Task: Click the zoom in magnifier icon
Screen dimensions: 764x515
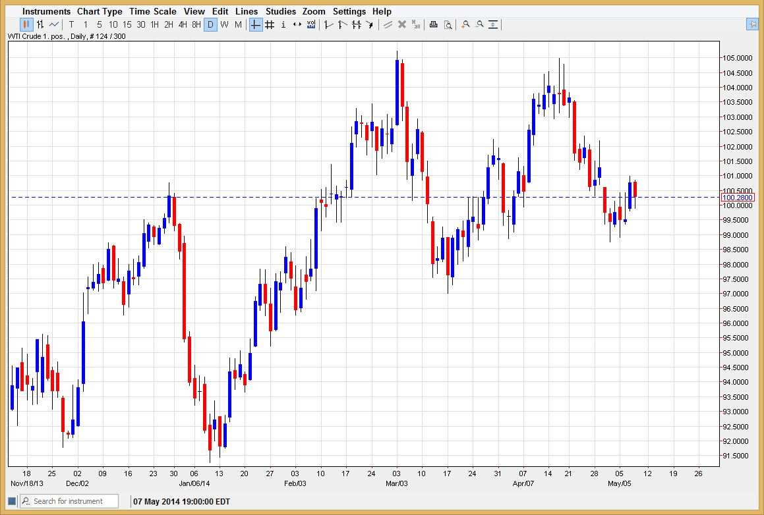Action: [x=465, y=24]
